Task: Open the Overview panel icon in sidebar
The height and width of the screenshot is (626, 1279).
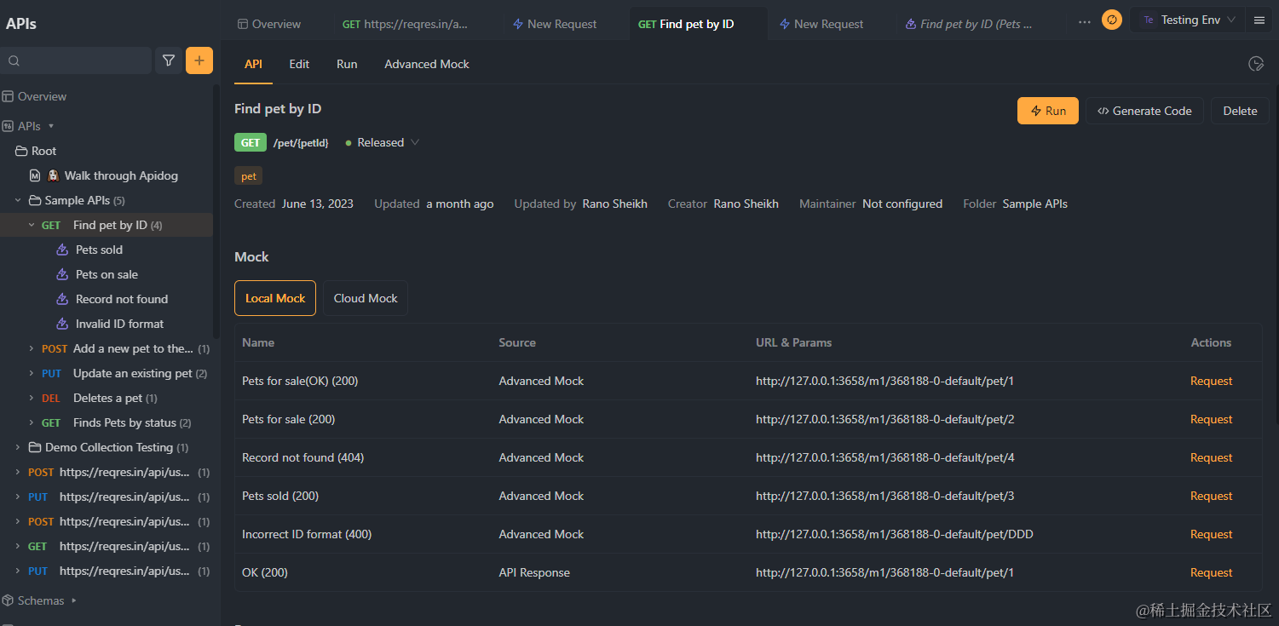Action: (9, 95)
